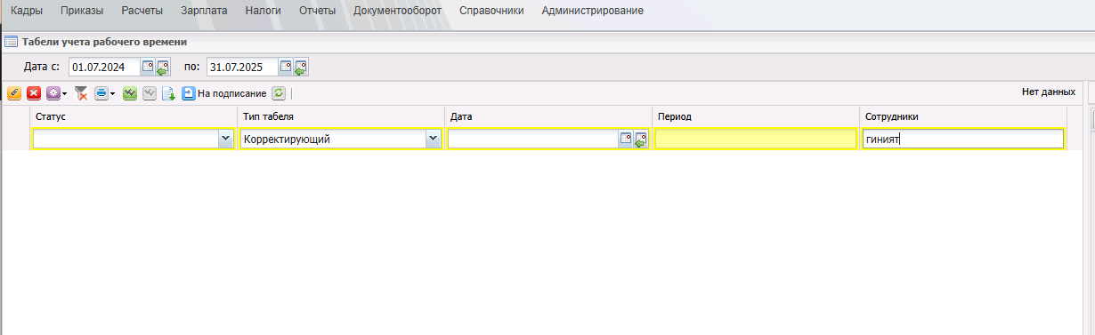The height and width of the screenshot is (335, 1095).
Task: Expand the 'Тип табеля' filter dropdown
Action: tap(433, 139)
